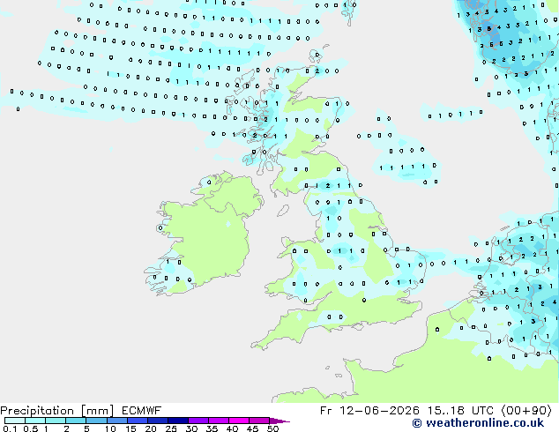Select the legend swatch between 2 and 5
Image resolution: width=559 pixels, height=432 pixels.
pos(76,421)
